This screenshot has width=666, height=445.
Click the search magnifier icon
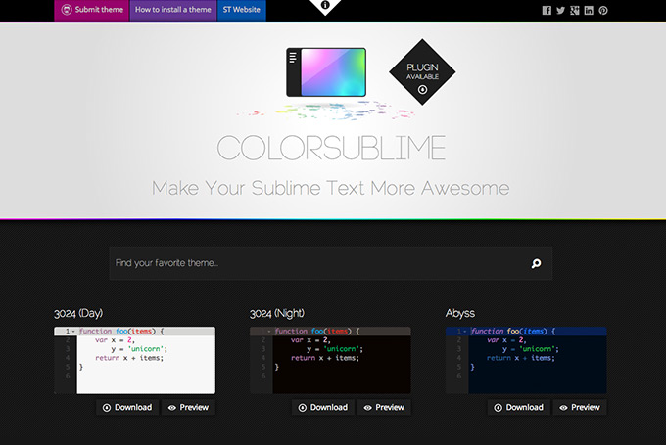click(x=536, y=263)
